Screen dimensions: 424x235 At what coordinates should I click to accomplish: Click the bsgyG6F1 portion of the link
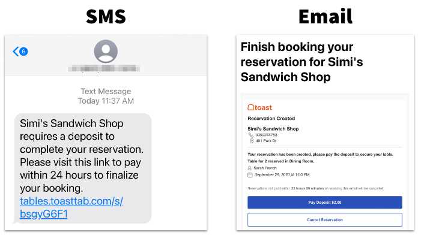[43, 214]
